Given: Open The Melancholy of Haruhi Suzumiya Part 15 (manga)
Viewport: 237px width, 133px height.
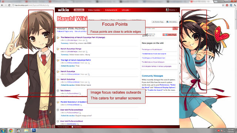Looking at the screenshot, I should 83,37.
